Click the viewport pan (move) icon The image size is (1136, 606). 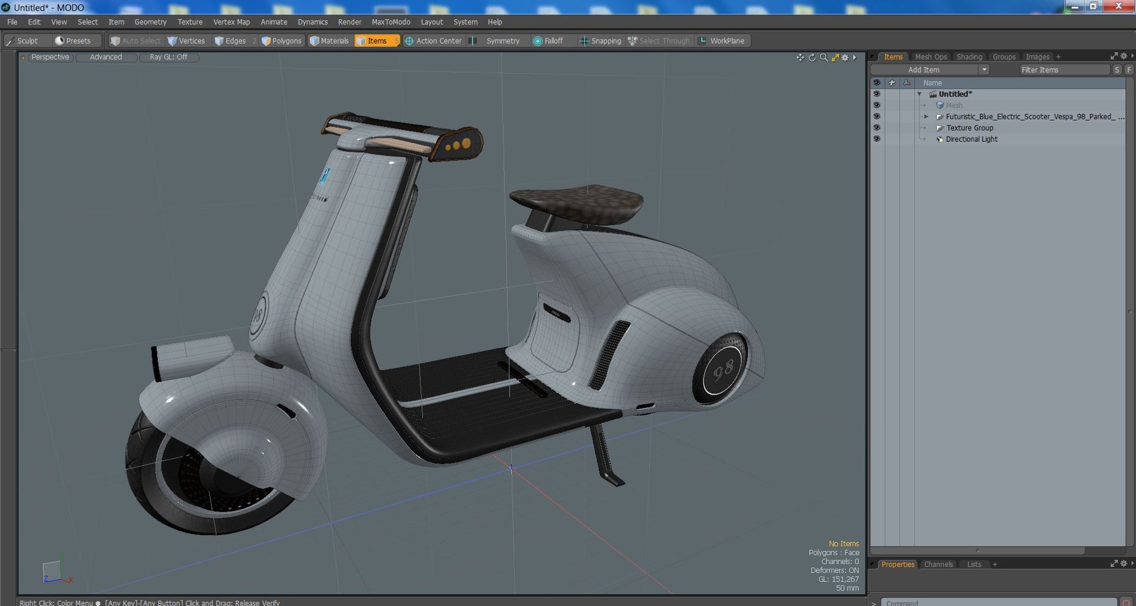(x=800, y=57)
